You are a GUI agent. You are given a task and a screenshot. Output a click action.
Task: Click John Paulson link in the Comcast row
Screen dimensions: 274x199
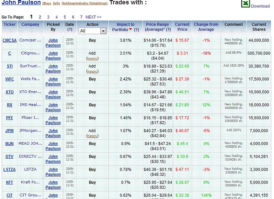pyautogui.click(x=53, y=43)
